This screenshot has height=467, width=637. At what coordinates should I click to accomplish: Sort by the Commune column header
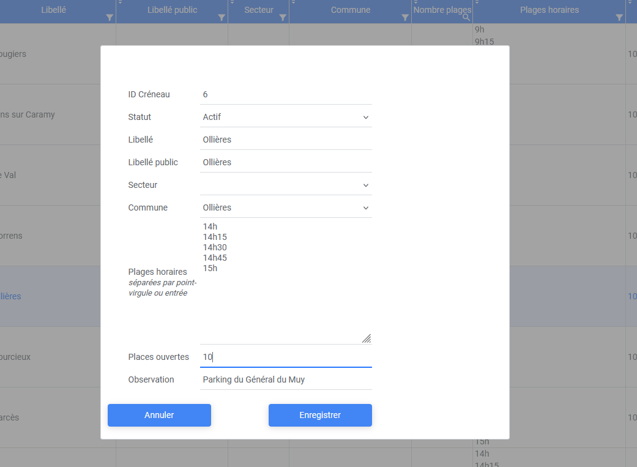click(x=350, y=10)
